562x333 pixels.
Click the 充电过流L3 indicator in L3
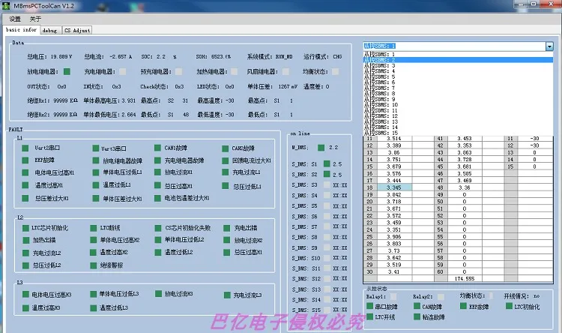pyautogui.click(x=227, y=295)
